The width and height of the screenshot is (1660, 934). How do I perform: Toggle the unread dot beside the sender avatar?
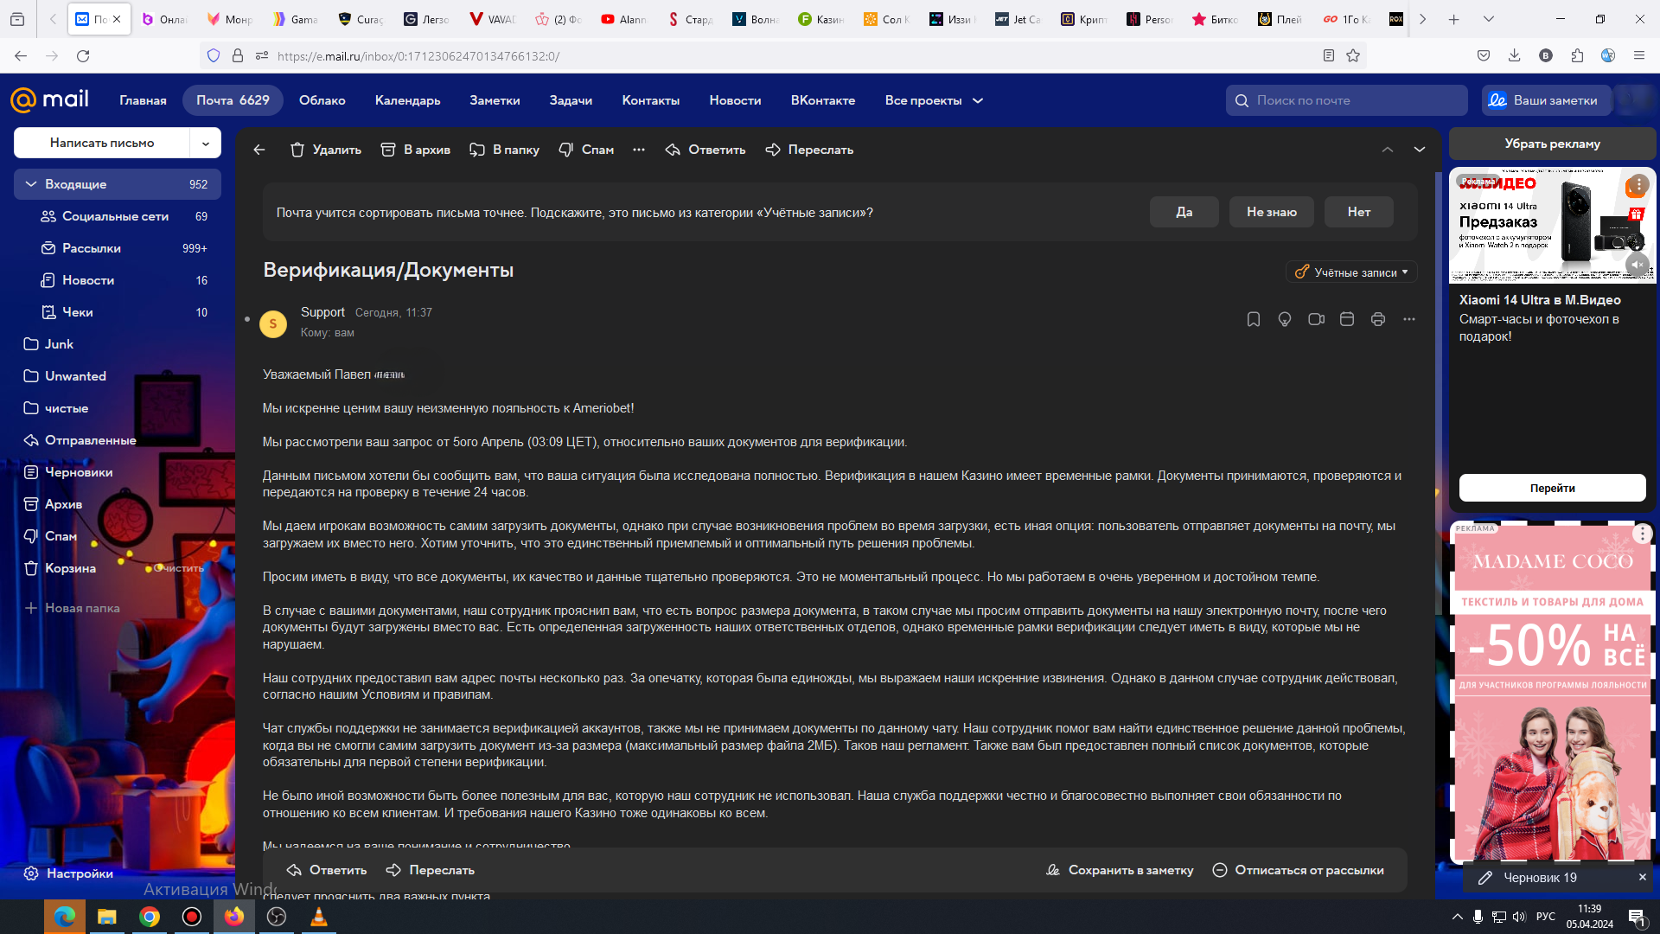pos(247,320)
